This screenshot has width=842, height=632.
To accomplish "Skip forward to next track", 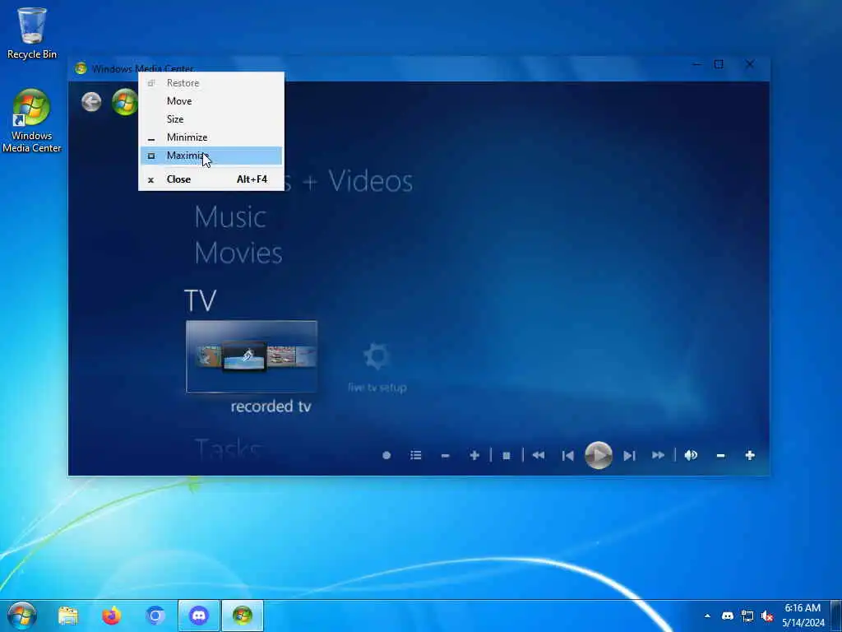I will point(629,456).
